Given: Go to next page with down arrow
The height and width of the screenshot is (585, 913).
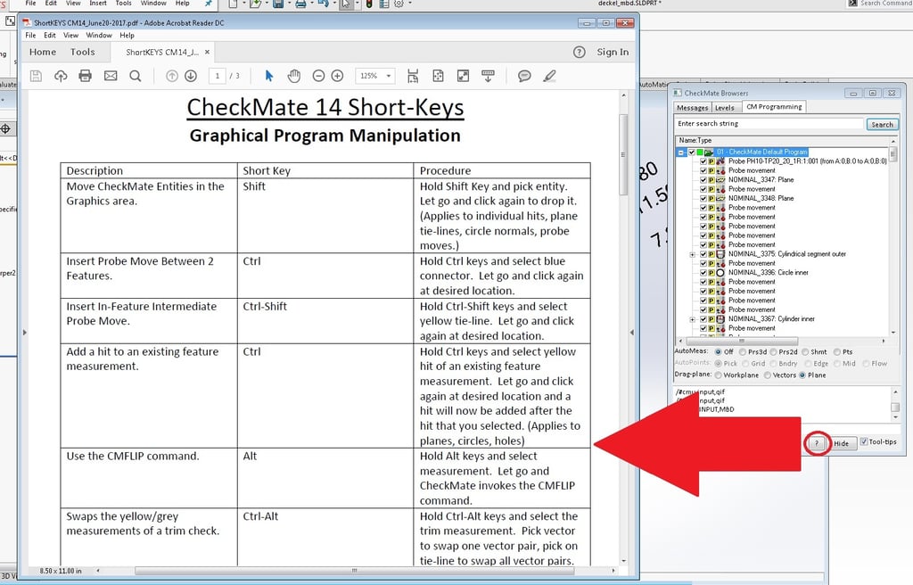Looking at the screenshot, I should point(190,76).
